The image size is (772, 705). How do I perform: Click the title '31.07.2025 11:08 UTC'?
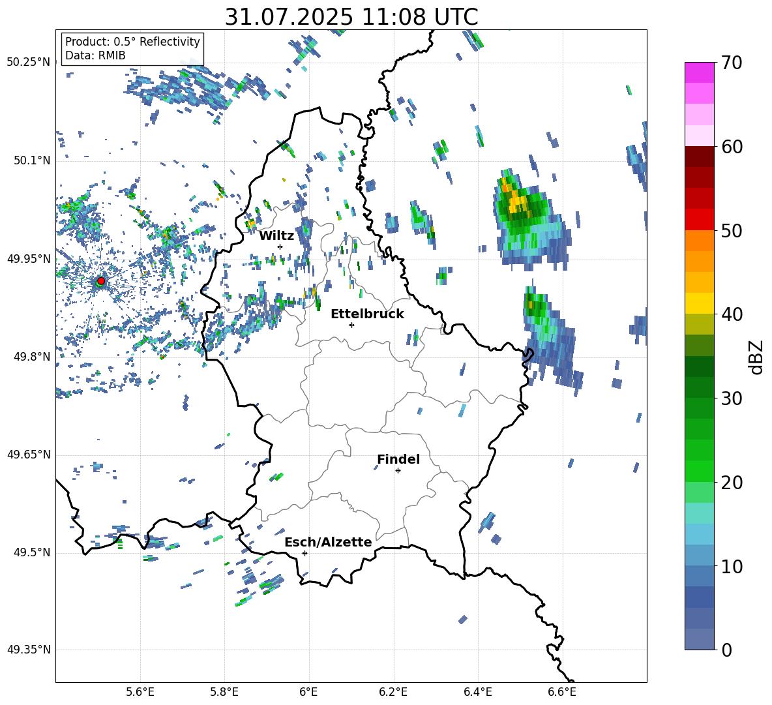pyautogui.click(x=351, y=17)
